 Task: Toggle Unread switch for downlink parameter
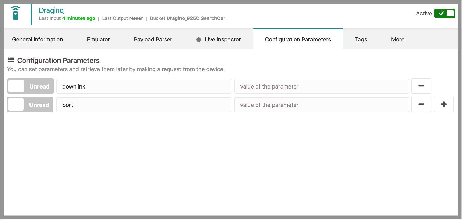31,86
